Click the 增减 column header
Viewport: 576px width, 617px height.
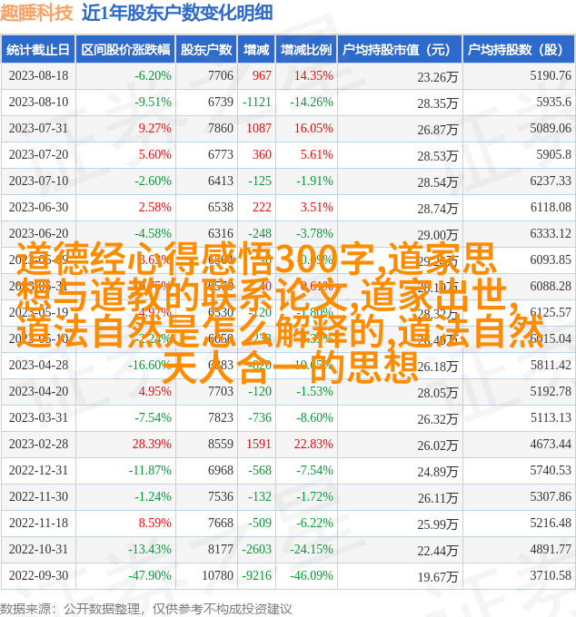click(x=256, y=50)
